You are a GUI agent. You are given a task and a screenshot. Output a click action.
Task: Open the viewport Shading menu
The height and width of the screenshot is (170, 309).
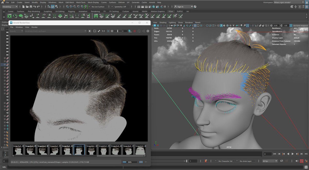coord(163,22)
